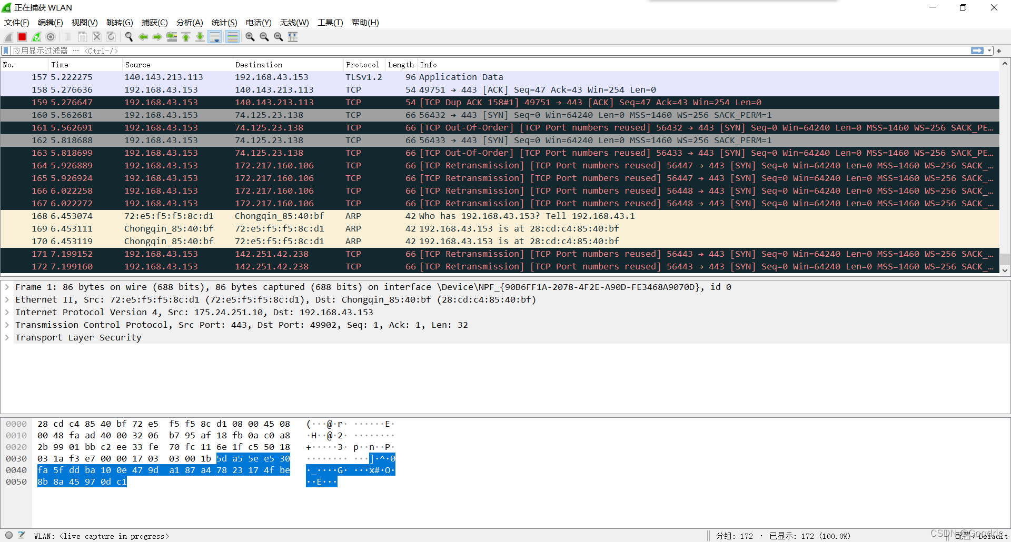Open display filter history dropdown
This screenshot has width=1011, height=542.
click(989, 51)
